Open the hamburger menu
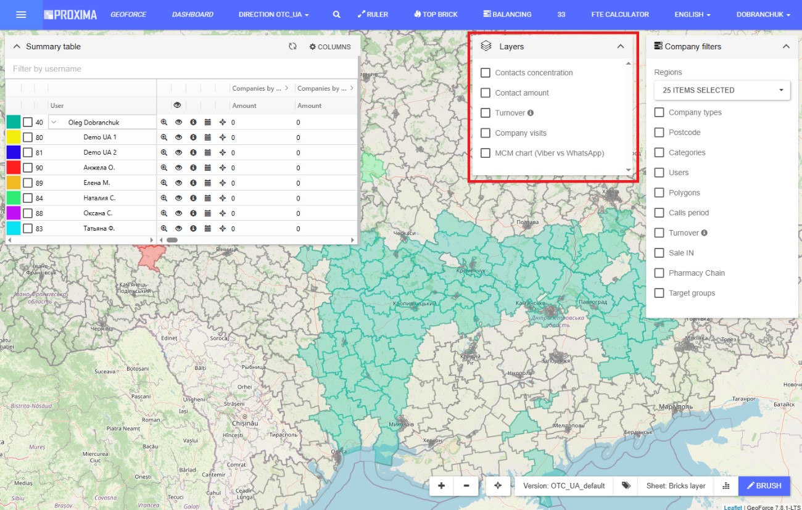 coord(21,14)
